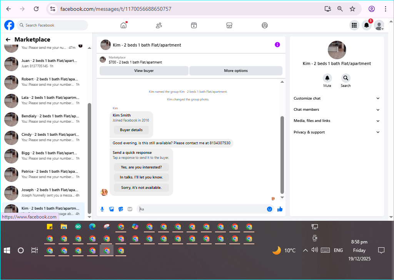Screen dimensions: 394x280
Task: Open the Facebook Menu grid icon
Action: tap(354, 25)
